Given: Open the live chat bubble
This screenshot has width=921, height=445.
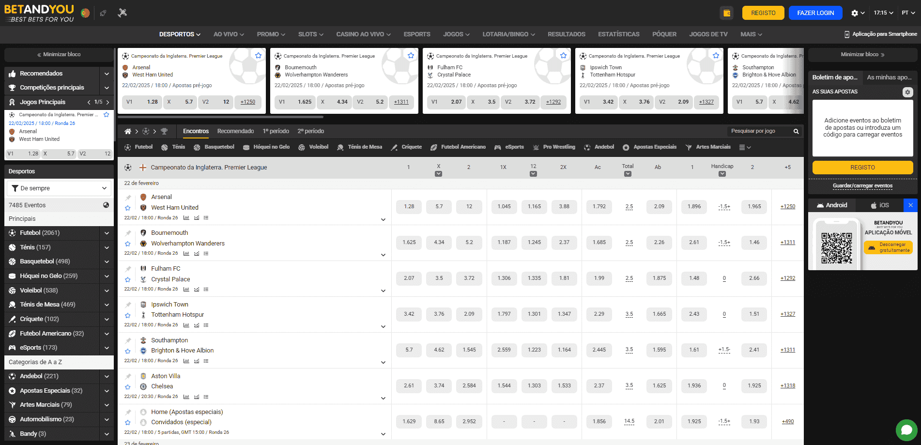Looking at the screenshot, I should [x=906, y=430].
